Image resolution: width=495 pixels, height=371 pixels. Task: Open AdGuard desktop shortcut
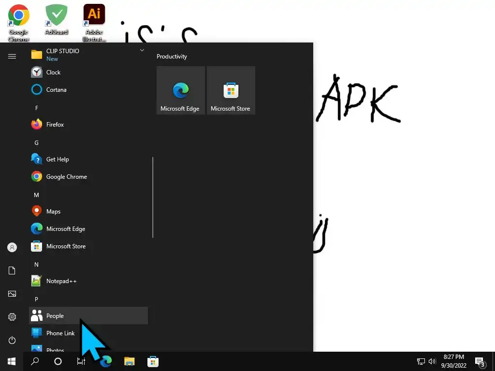coord(57,19)
